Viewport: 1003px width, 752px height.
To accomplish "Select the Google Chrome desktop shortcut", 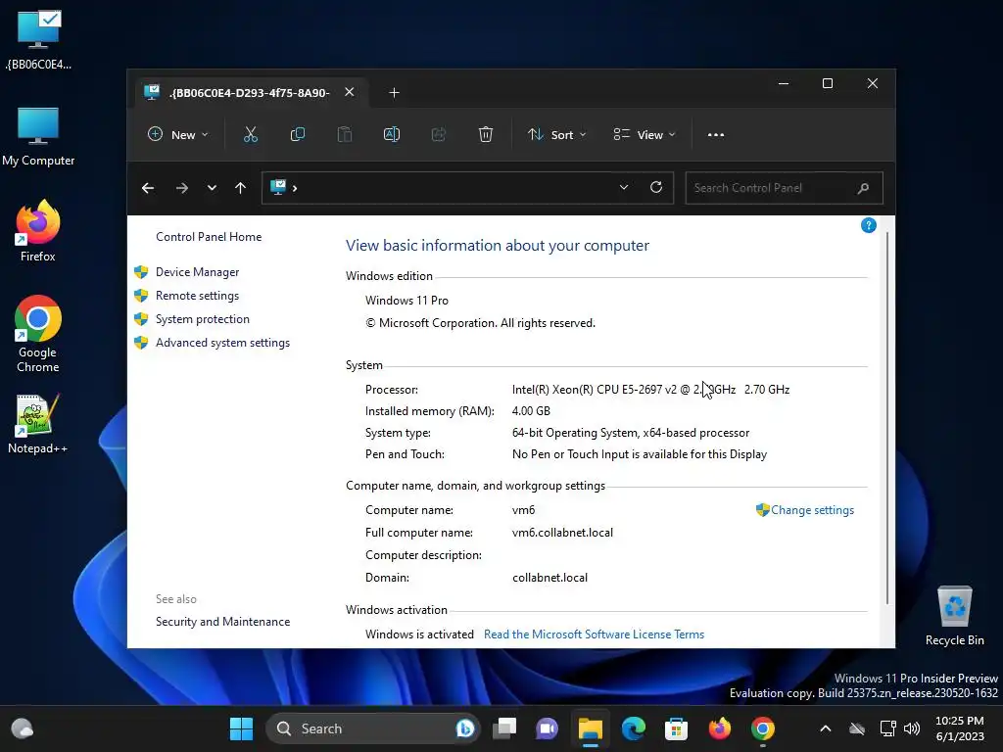I will point(38,334).
